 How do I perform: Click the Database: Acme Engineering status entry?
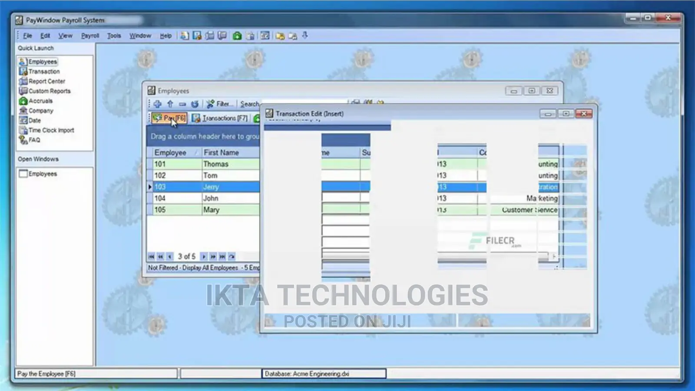pyautogui.click(x=324, y=374)
